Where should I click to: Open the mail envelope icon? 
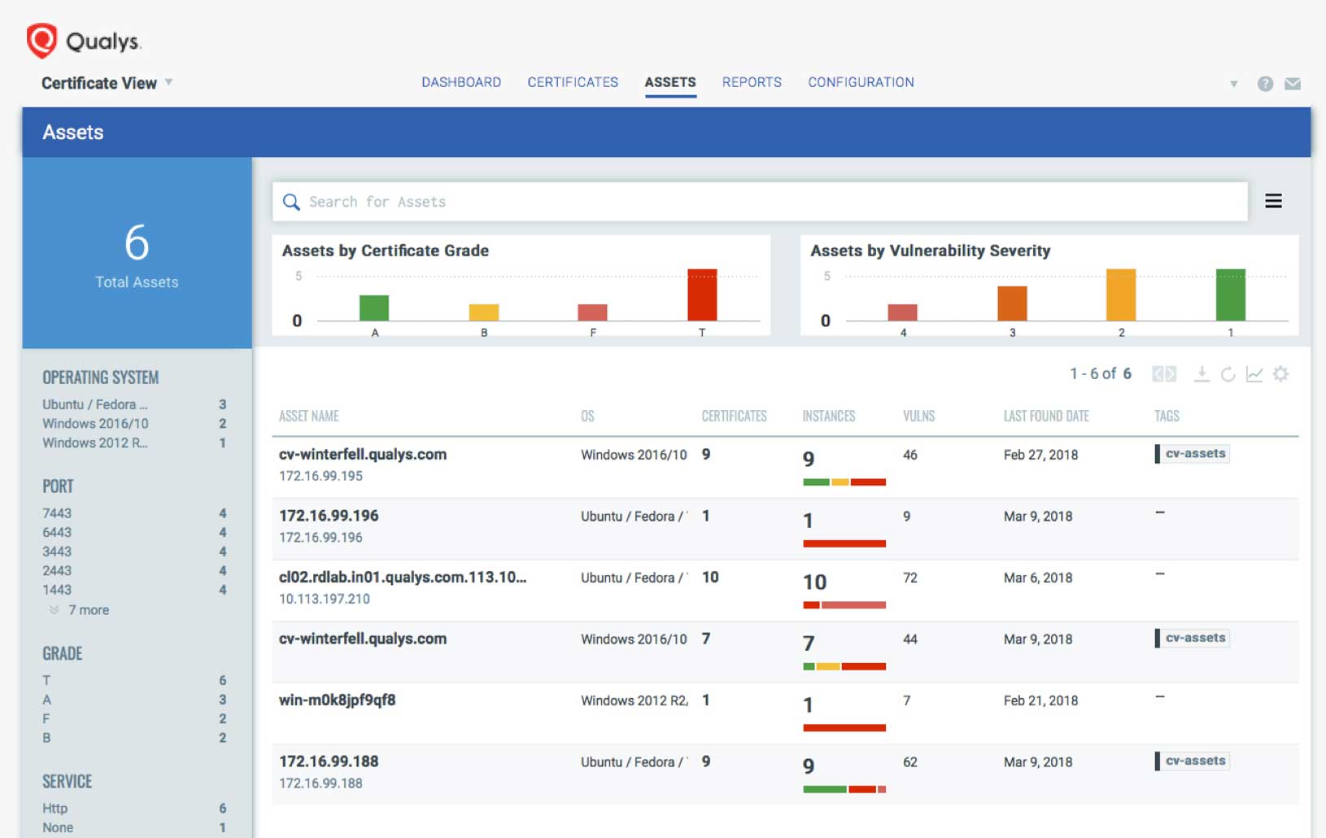click(1292, 84)
